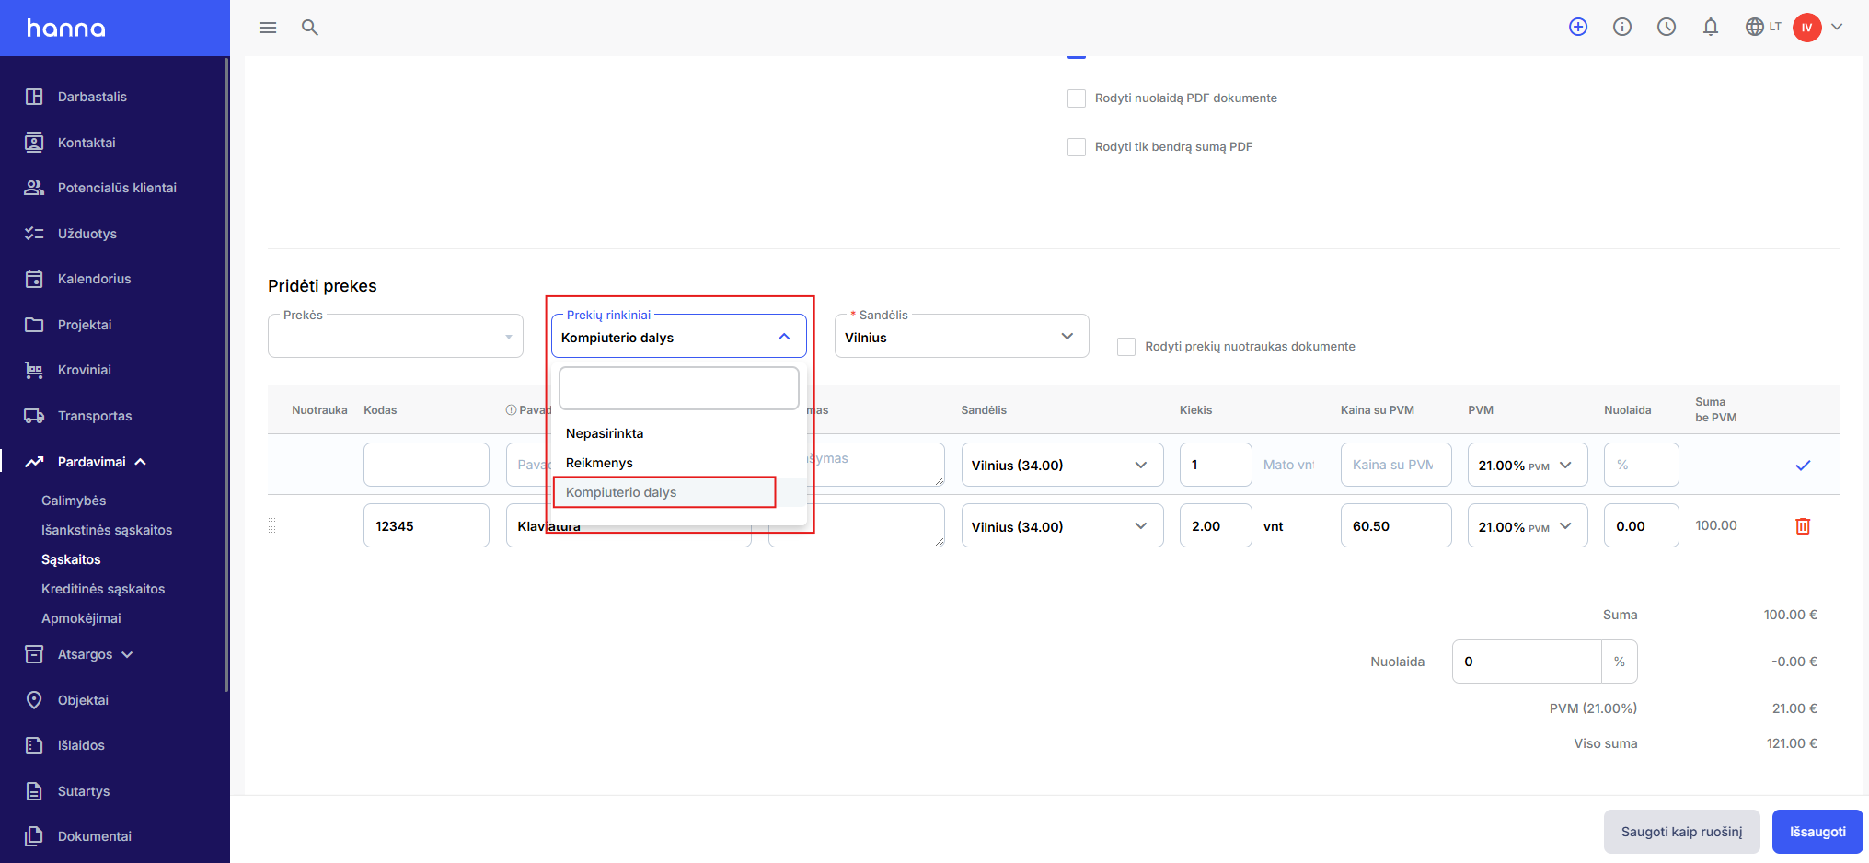Screen dimensions: 1869x863
Task: Click Saugoti kaip ruošinį button
Action: [1682, 832]
